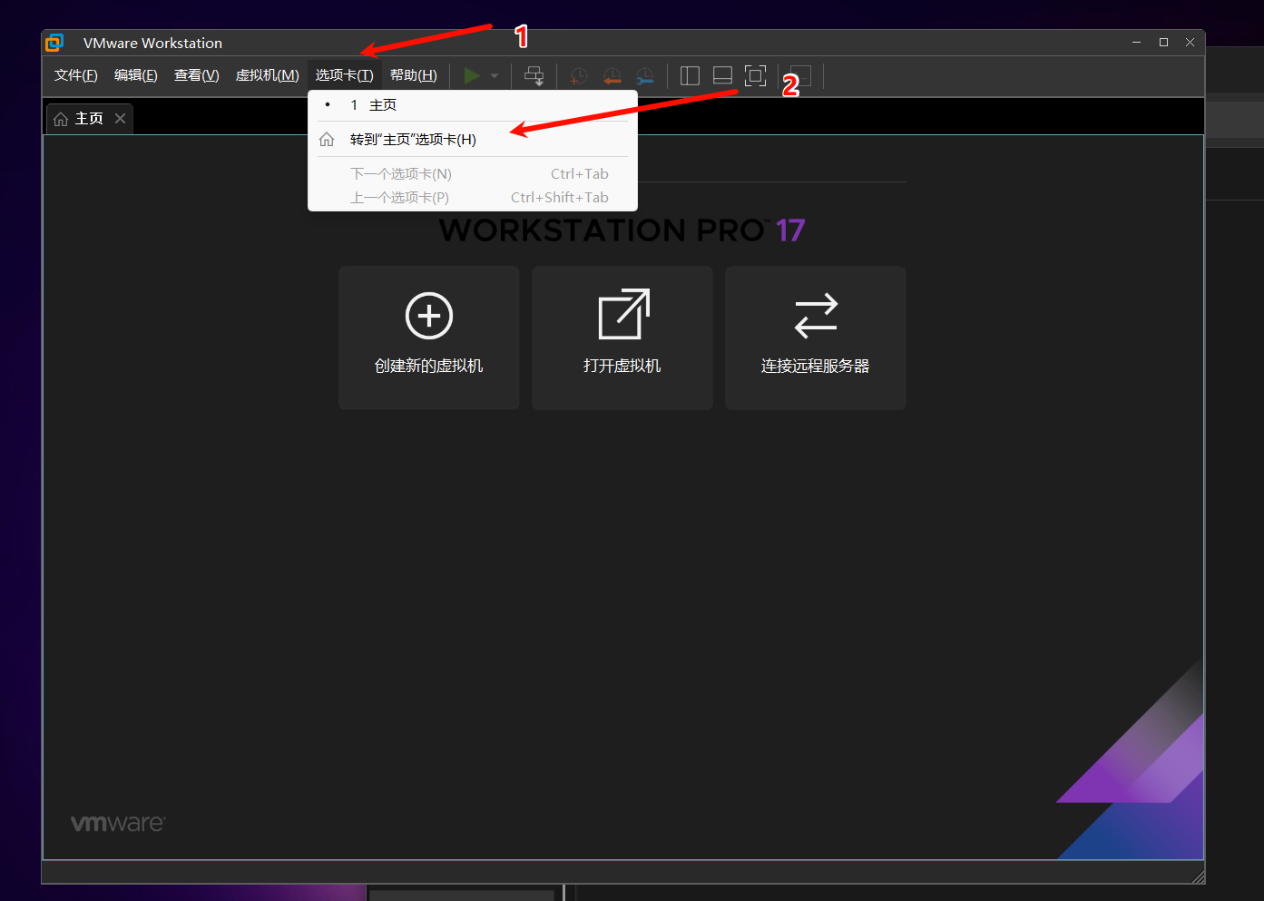Image resolution: width=1264 pixels, height=901 pixels.
Task: Click the vmware logo text
Action: (118, 823)
